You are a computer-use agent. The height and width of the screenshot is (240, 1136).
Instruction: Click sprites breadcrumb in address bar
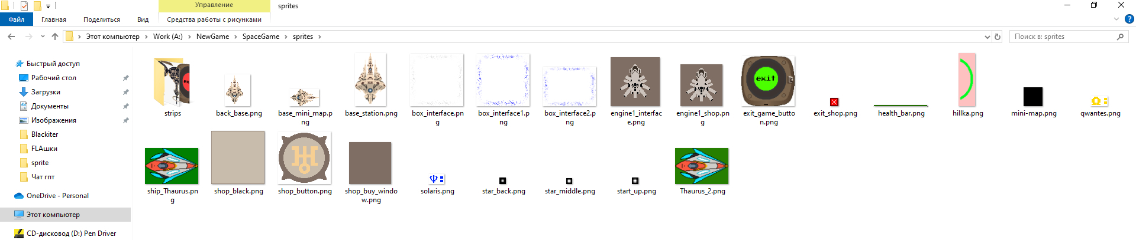[303, 37]
